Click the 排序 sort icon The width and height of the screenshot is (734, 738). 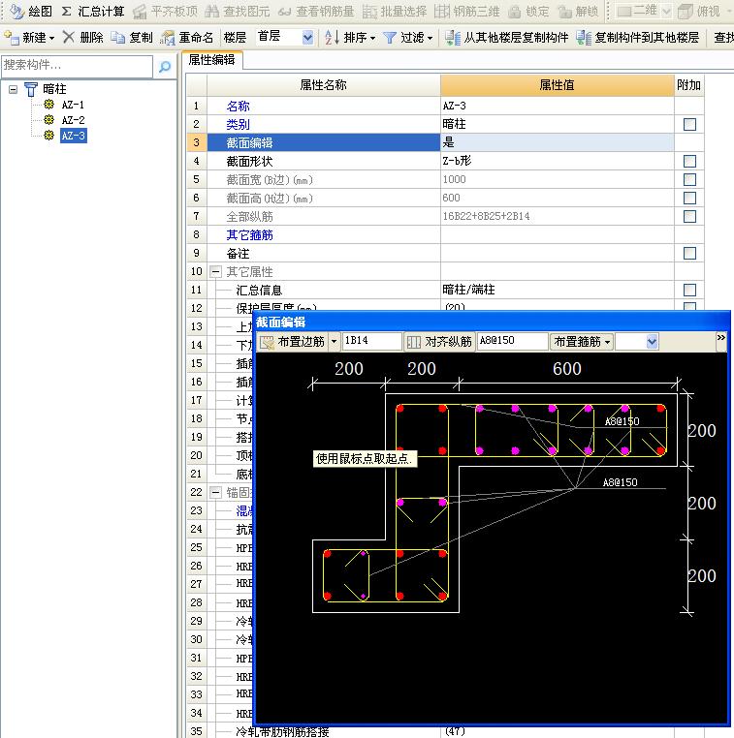pyautogui.click(x=332, y=37)
